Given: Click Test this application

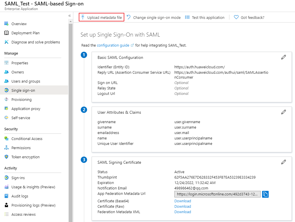Looking at the screenshot, I should [205, 17].
